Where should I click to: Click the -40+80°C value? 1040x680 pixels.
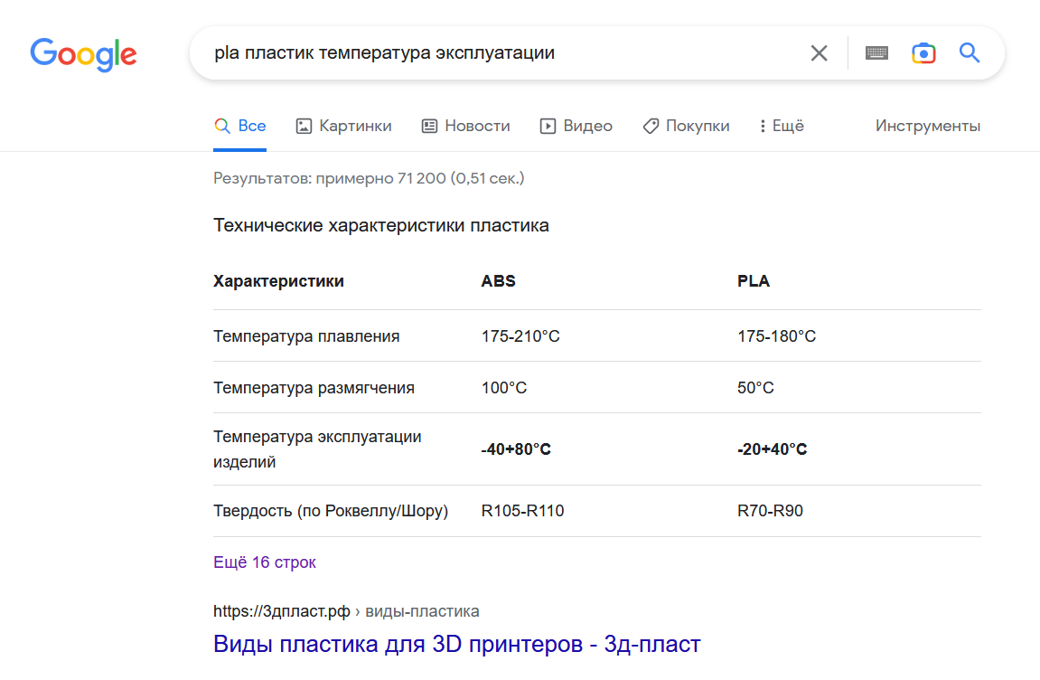click(516, 449)
